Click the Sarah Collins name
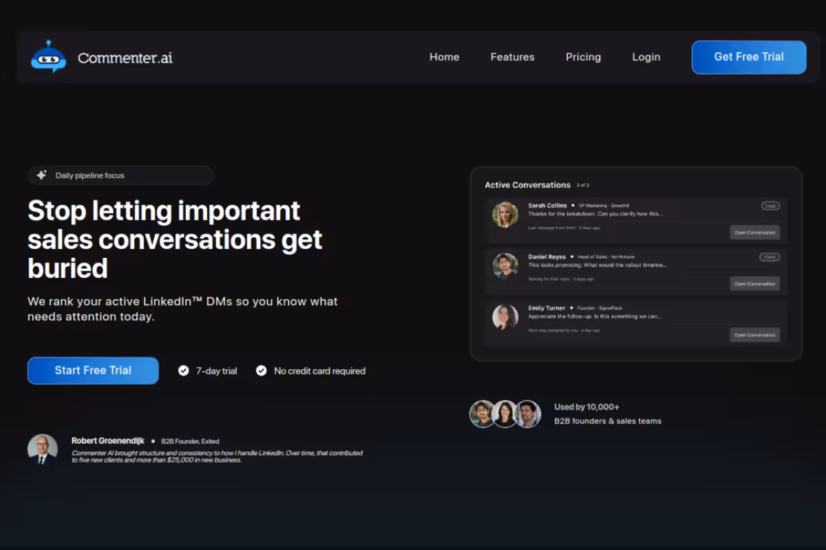The image size is (826, 550). [x=547, y=206]
